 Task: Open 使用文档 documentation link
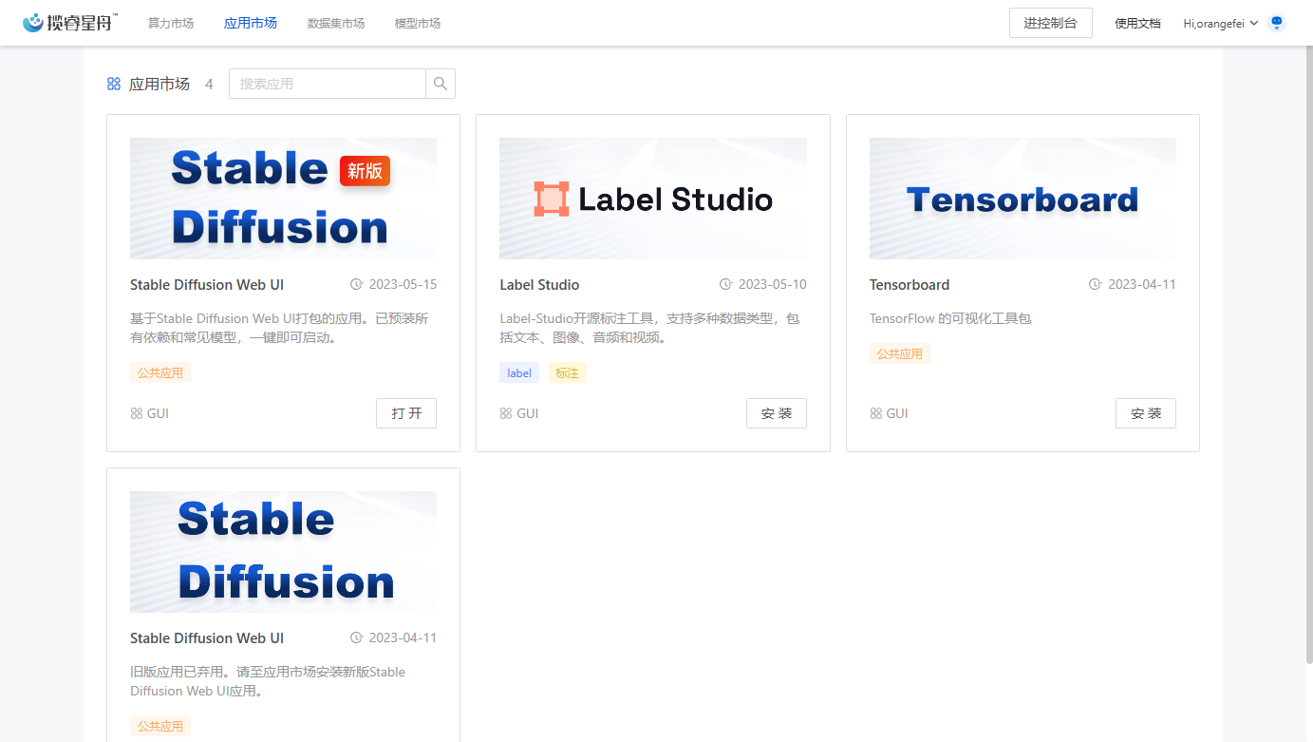1136,22
